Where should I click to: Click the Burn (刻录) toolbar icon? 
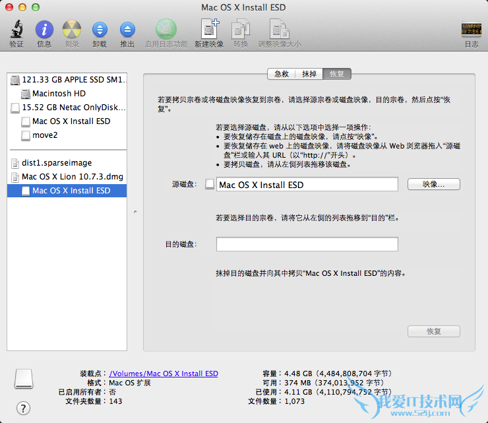(x=72, y=30)
